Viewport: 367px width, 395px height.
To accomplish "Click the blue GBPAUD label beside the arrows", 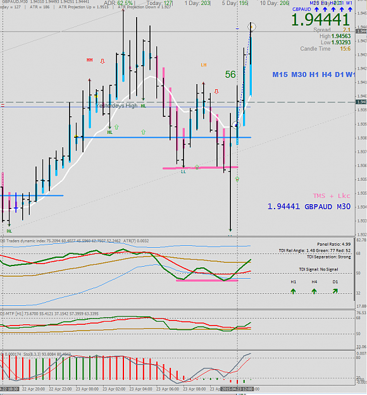I will 301,9.
